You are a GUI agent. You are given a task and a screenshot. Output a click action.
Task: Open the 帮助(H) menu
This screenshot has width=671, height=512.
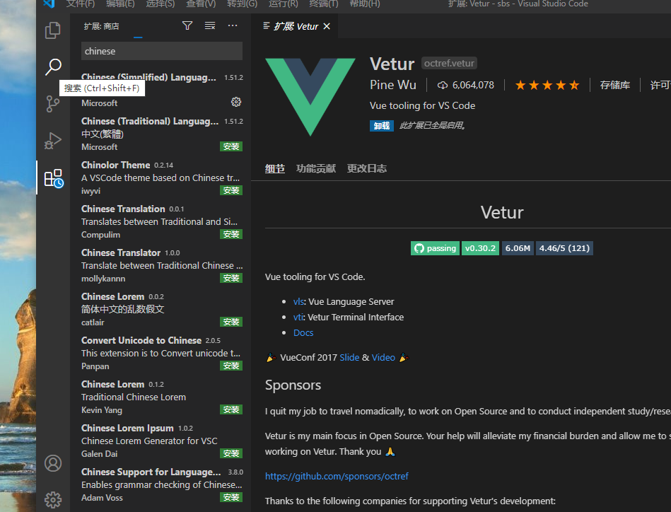(365, 4)
